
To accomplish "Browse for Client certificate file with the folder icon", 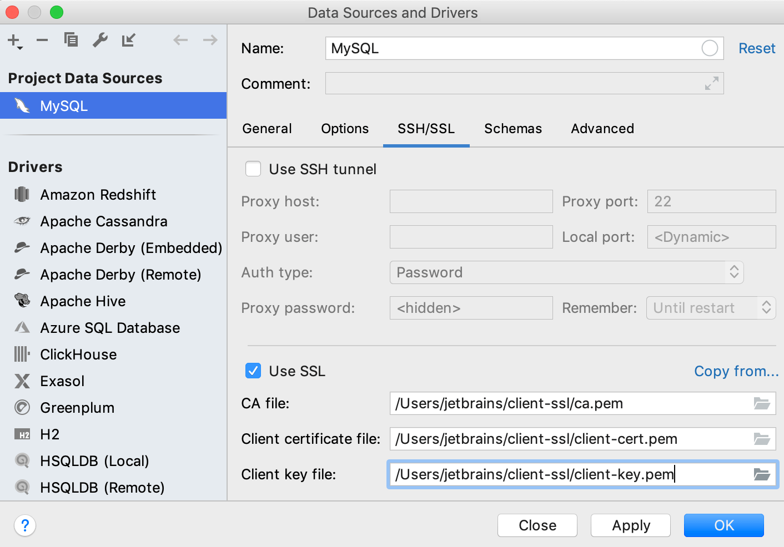I will tap(762, 439).
